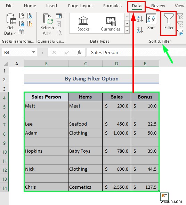Viewport: 186px width, 205px height.
Task: Open the Get Data menu
Action: [10, 24]
